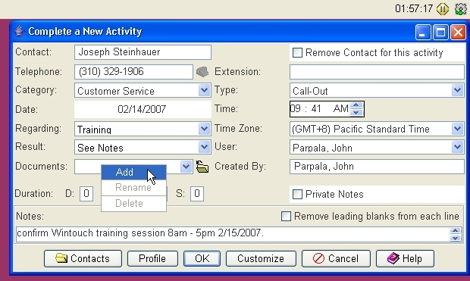Viewport: 470px width, 281px height.
Task: Click the Contact name field
Action: [143, 52]
